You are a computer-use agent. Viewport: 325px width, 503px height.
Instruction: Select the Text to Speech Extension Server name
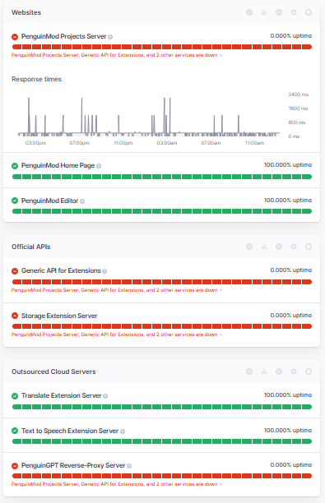(70, 431)
